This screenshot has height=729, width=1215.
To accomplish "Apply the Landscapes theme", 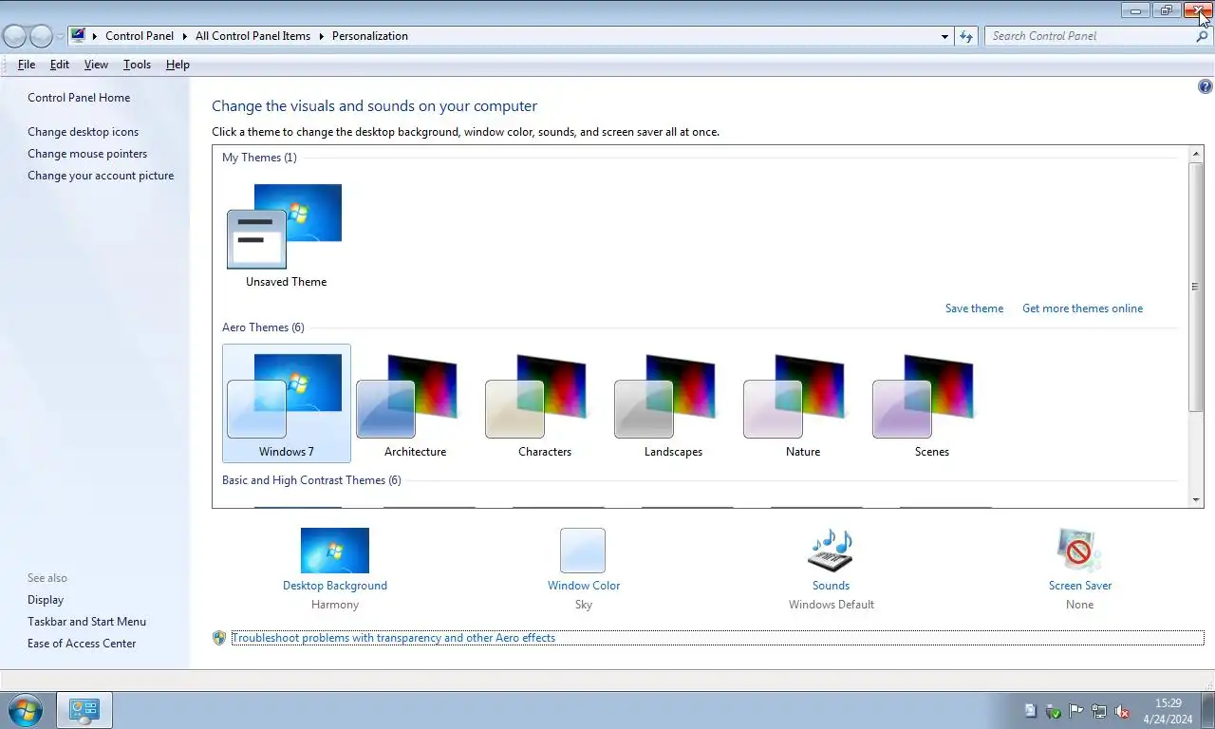I will (673, 403).
